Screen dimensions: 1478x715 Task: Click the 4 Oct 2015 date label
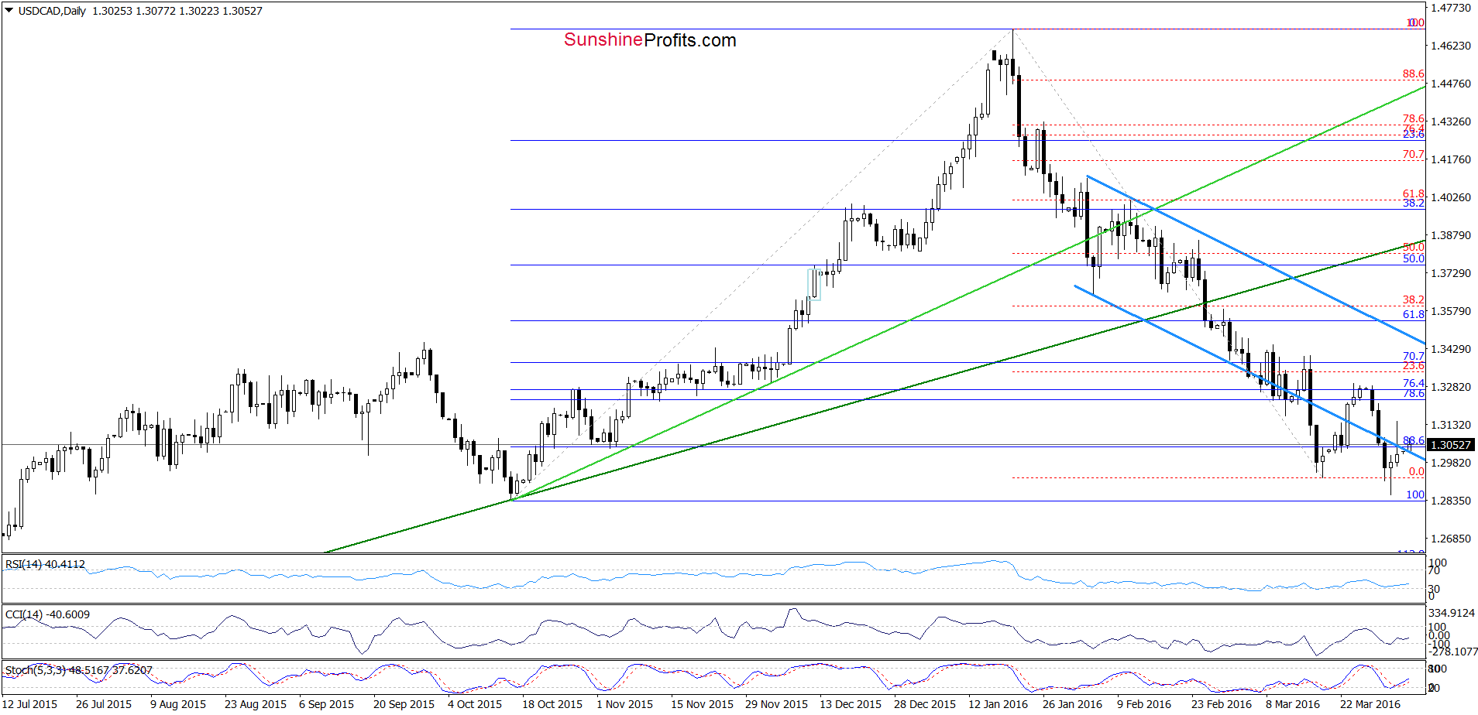pyautogui.click(x=475, y=704)
